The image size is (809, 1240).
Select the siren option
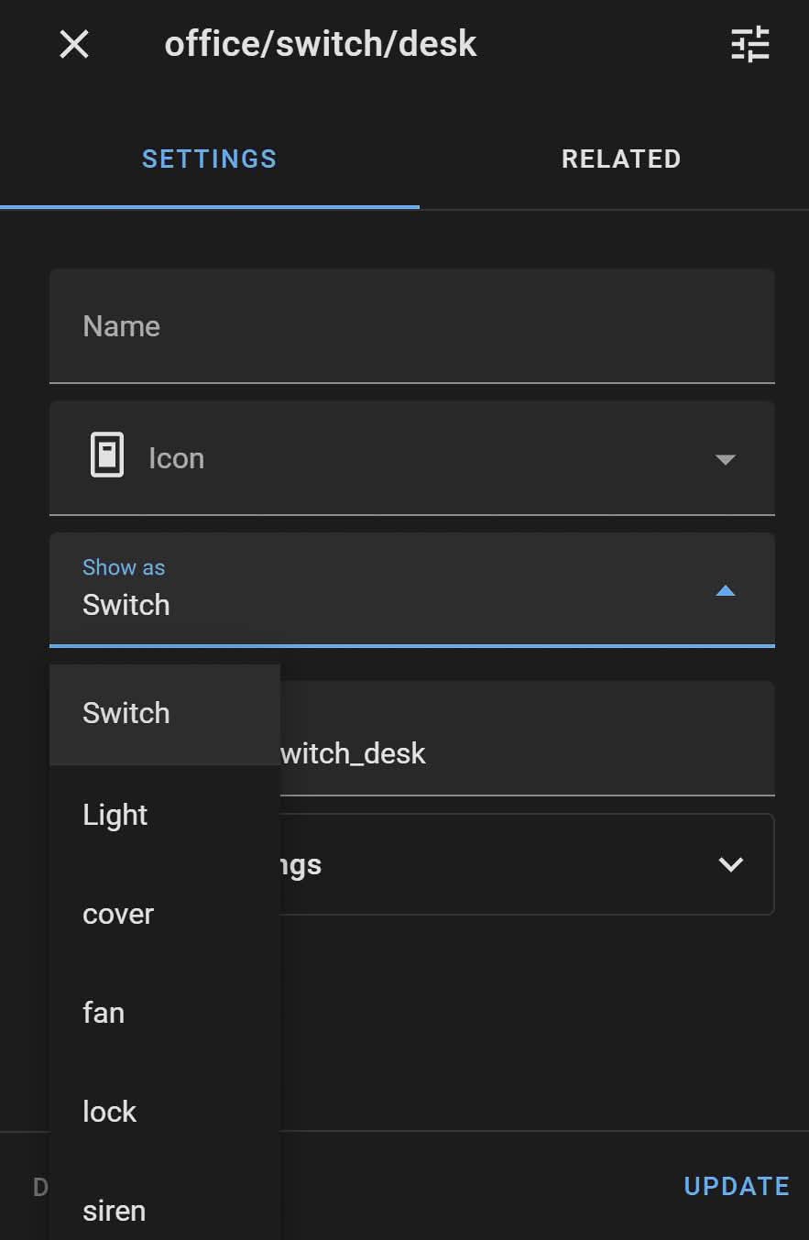coord(165,1210)
